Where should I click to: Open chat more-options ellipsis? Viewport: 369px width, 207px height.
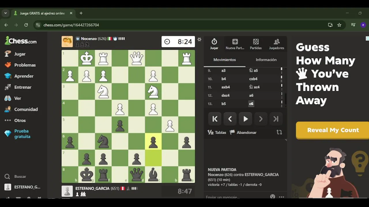(282, 197)
